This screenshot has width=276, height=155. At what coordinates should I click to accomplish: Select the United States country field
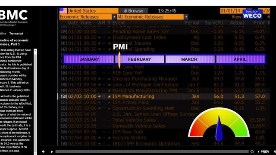(93, 11)
